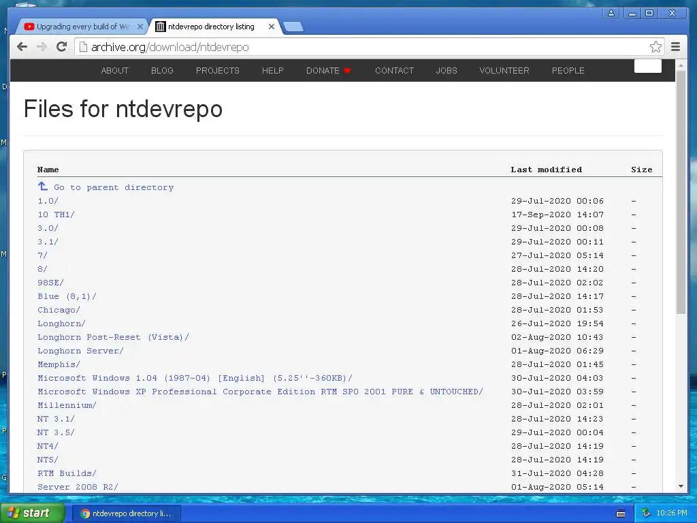697x523 pixels.
Task: Open the BLOG menu item
Action: (x=162, y=71)
